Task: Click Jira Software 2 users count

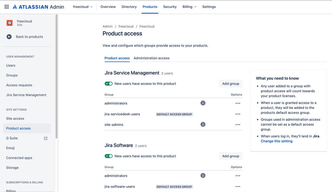Action: (x=141, y=145)
